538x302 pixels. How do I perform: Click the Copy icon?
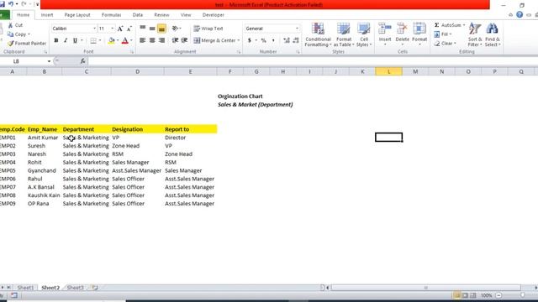(x=11, y=34)
